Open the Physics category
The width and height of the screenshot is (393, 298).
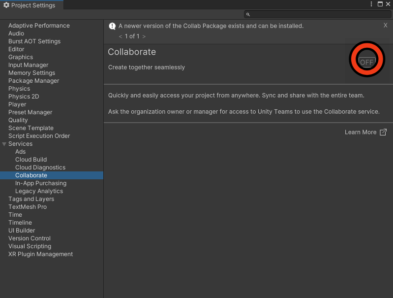coord(19,89)
